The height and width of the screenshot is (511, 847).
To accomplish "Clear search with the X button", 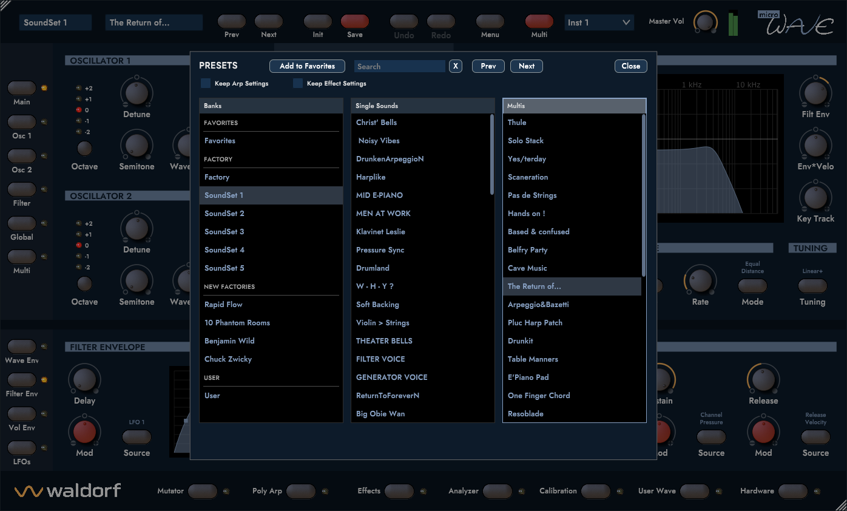I will tap(456, 66).
